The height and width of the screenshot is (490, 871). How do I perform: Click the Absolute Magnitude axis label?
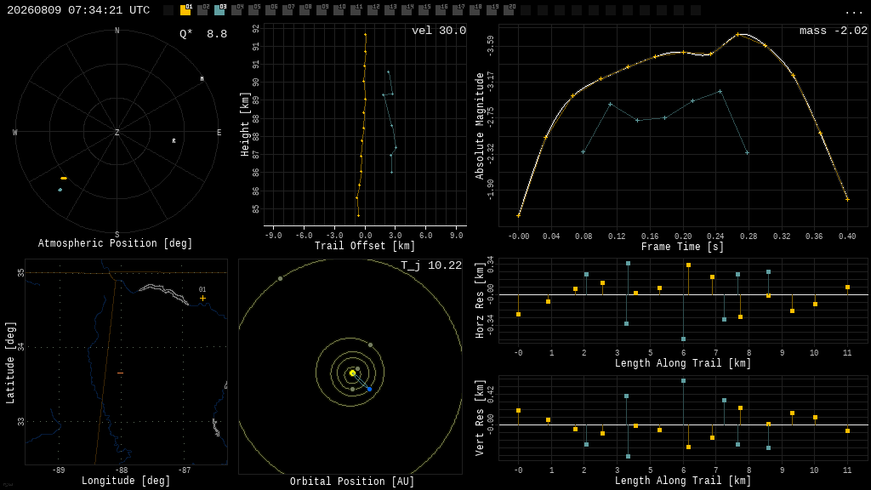pyautogui.click(x=480, y=126)
